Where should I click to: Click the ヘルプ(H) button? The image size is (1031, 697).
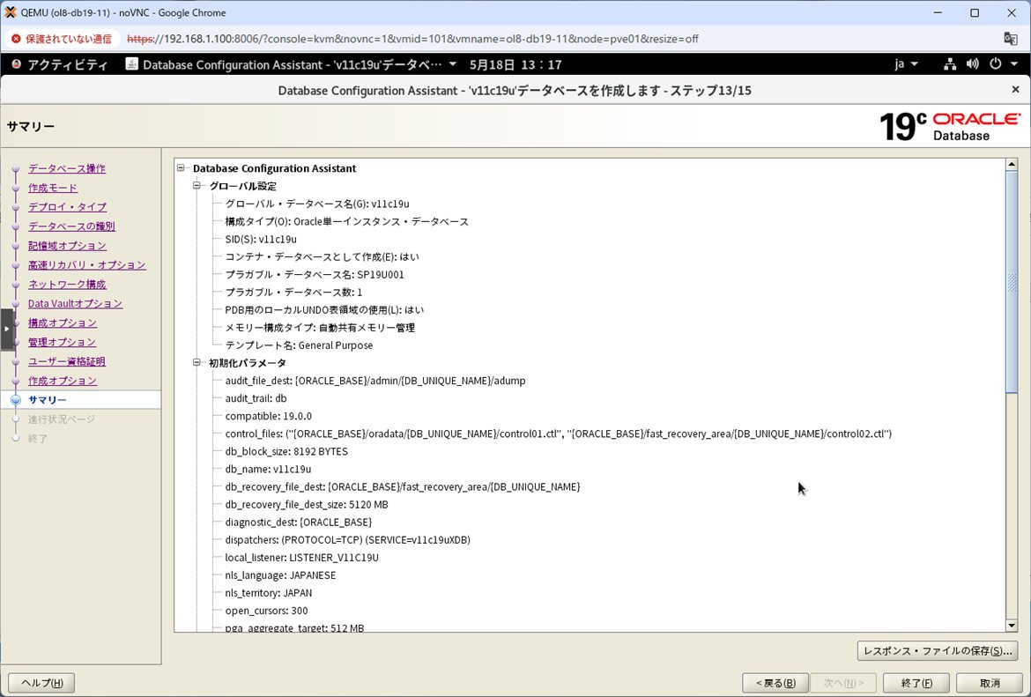pyautogui.click(x=42, y=683)
